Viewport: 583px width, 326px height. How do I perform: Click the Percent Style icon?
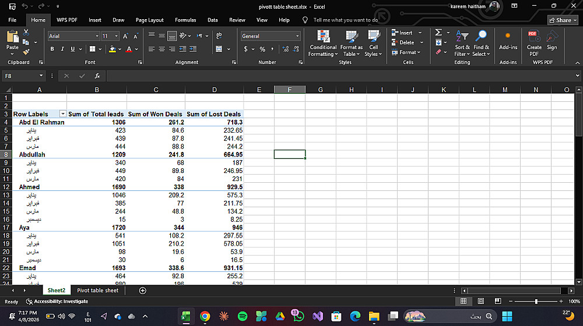click(x=262, y=49)
